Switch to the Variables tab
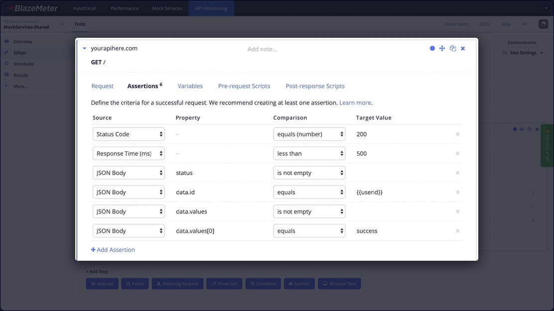 (x=190, y=86)
